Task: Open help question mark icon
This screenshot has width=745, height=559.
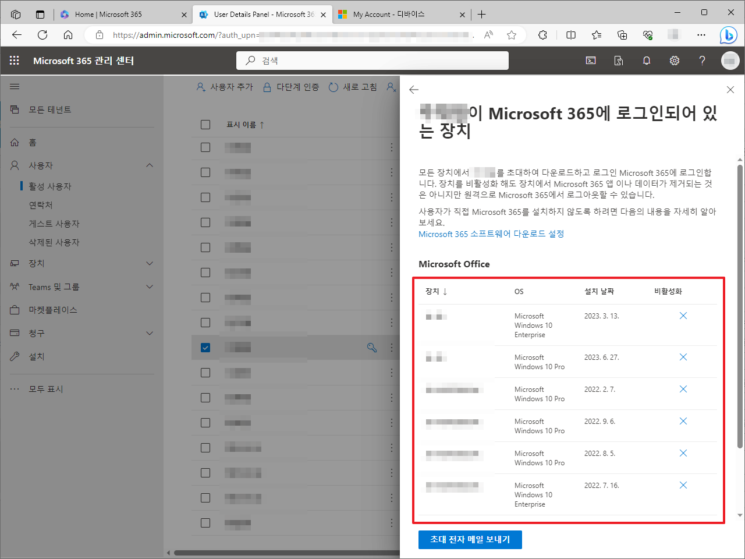Action: tap(703, 61)
